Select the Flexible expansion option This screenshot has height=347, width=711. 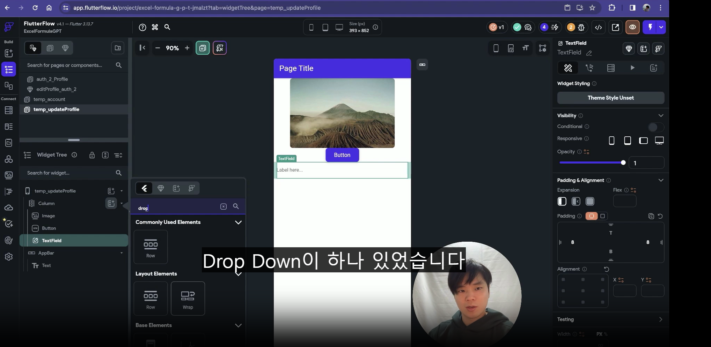[576, 201]
